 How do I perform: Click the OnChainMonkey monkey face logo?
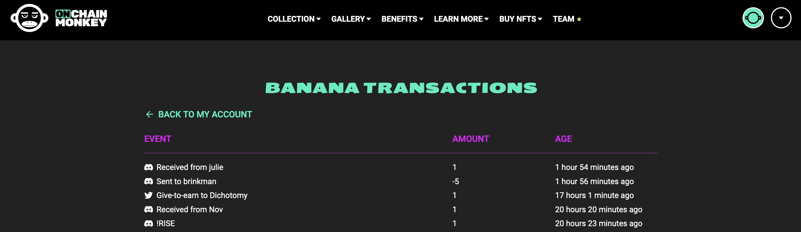pyautogui.click(x=30, y=18)
